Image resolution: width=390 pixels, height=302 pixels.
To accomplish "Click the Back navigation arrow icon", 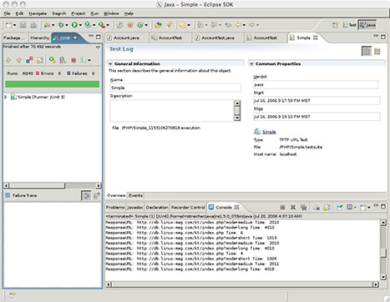I will pos(239,25).
